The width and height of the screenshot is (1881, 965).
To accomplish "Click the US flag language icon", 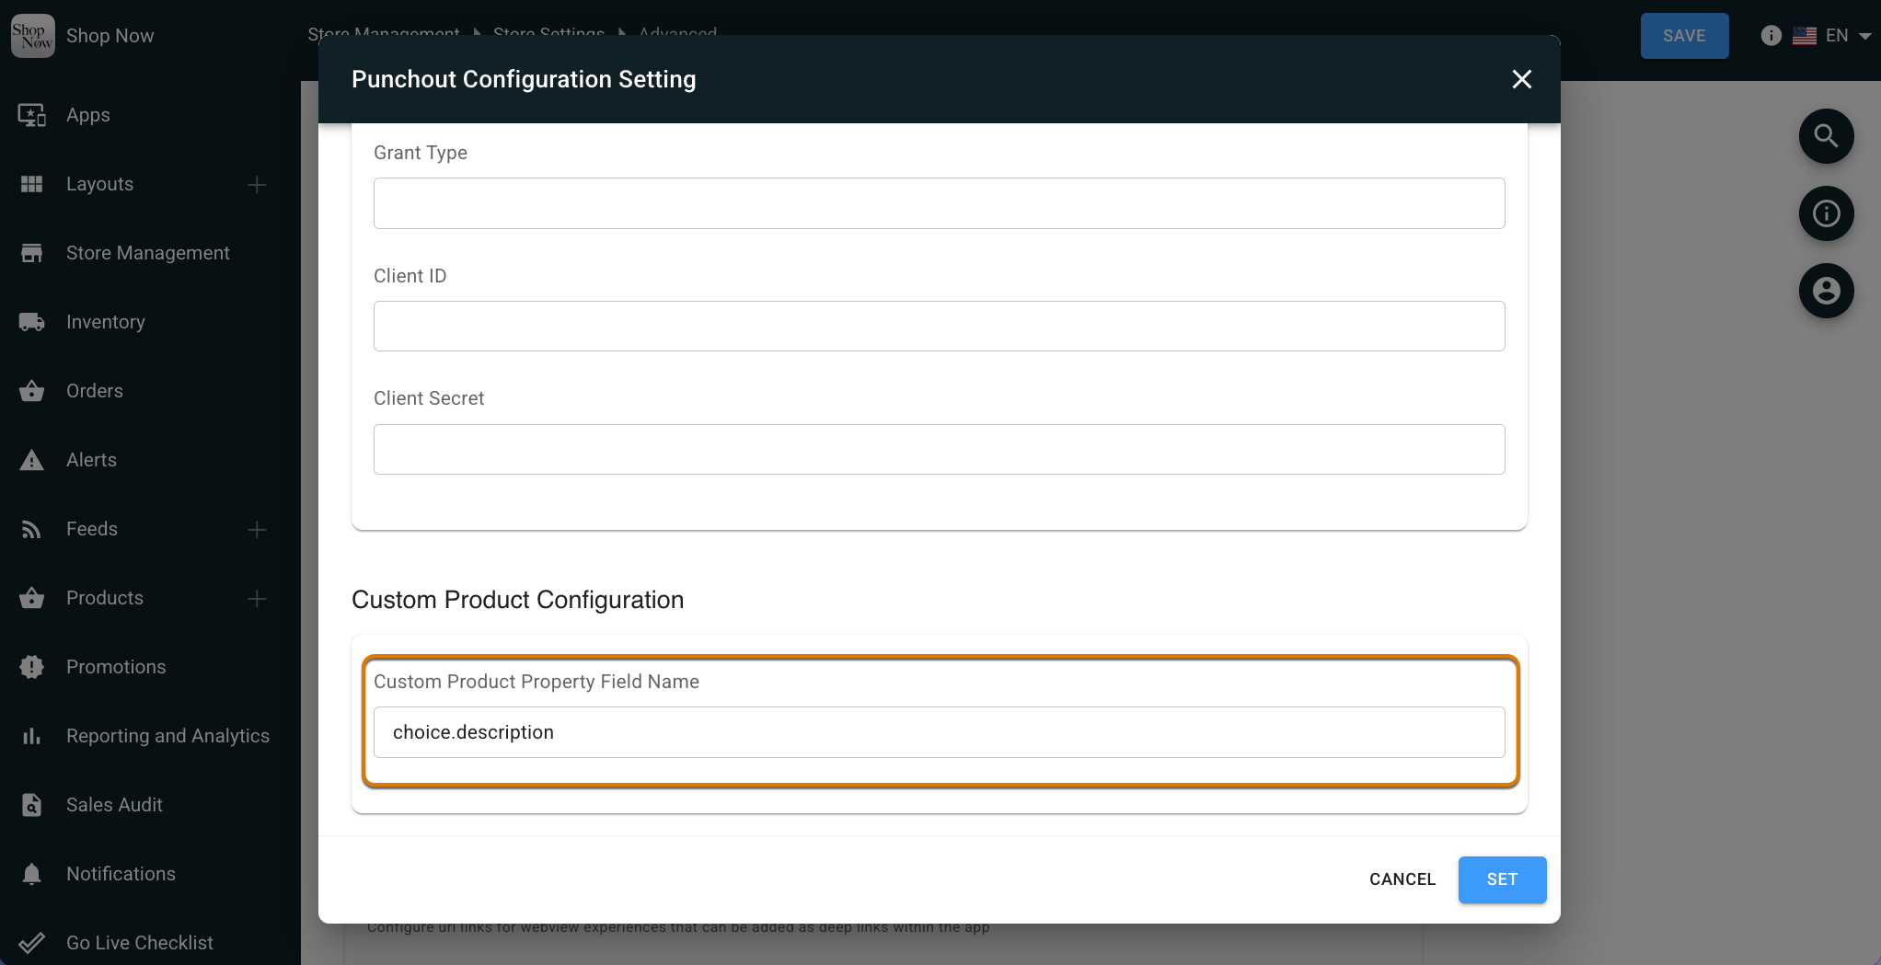I will pyautogui.click(x=1805, y=36).
